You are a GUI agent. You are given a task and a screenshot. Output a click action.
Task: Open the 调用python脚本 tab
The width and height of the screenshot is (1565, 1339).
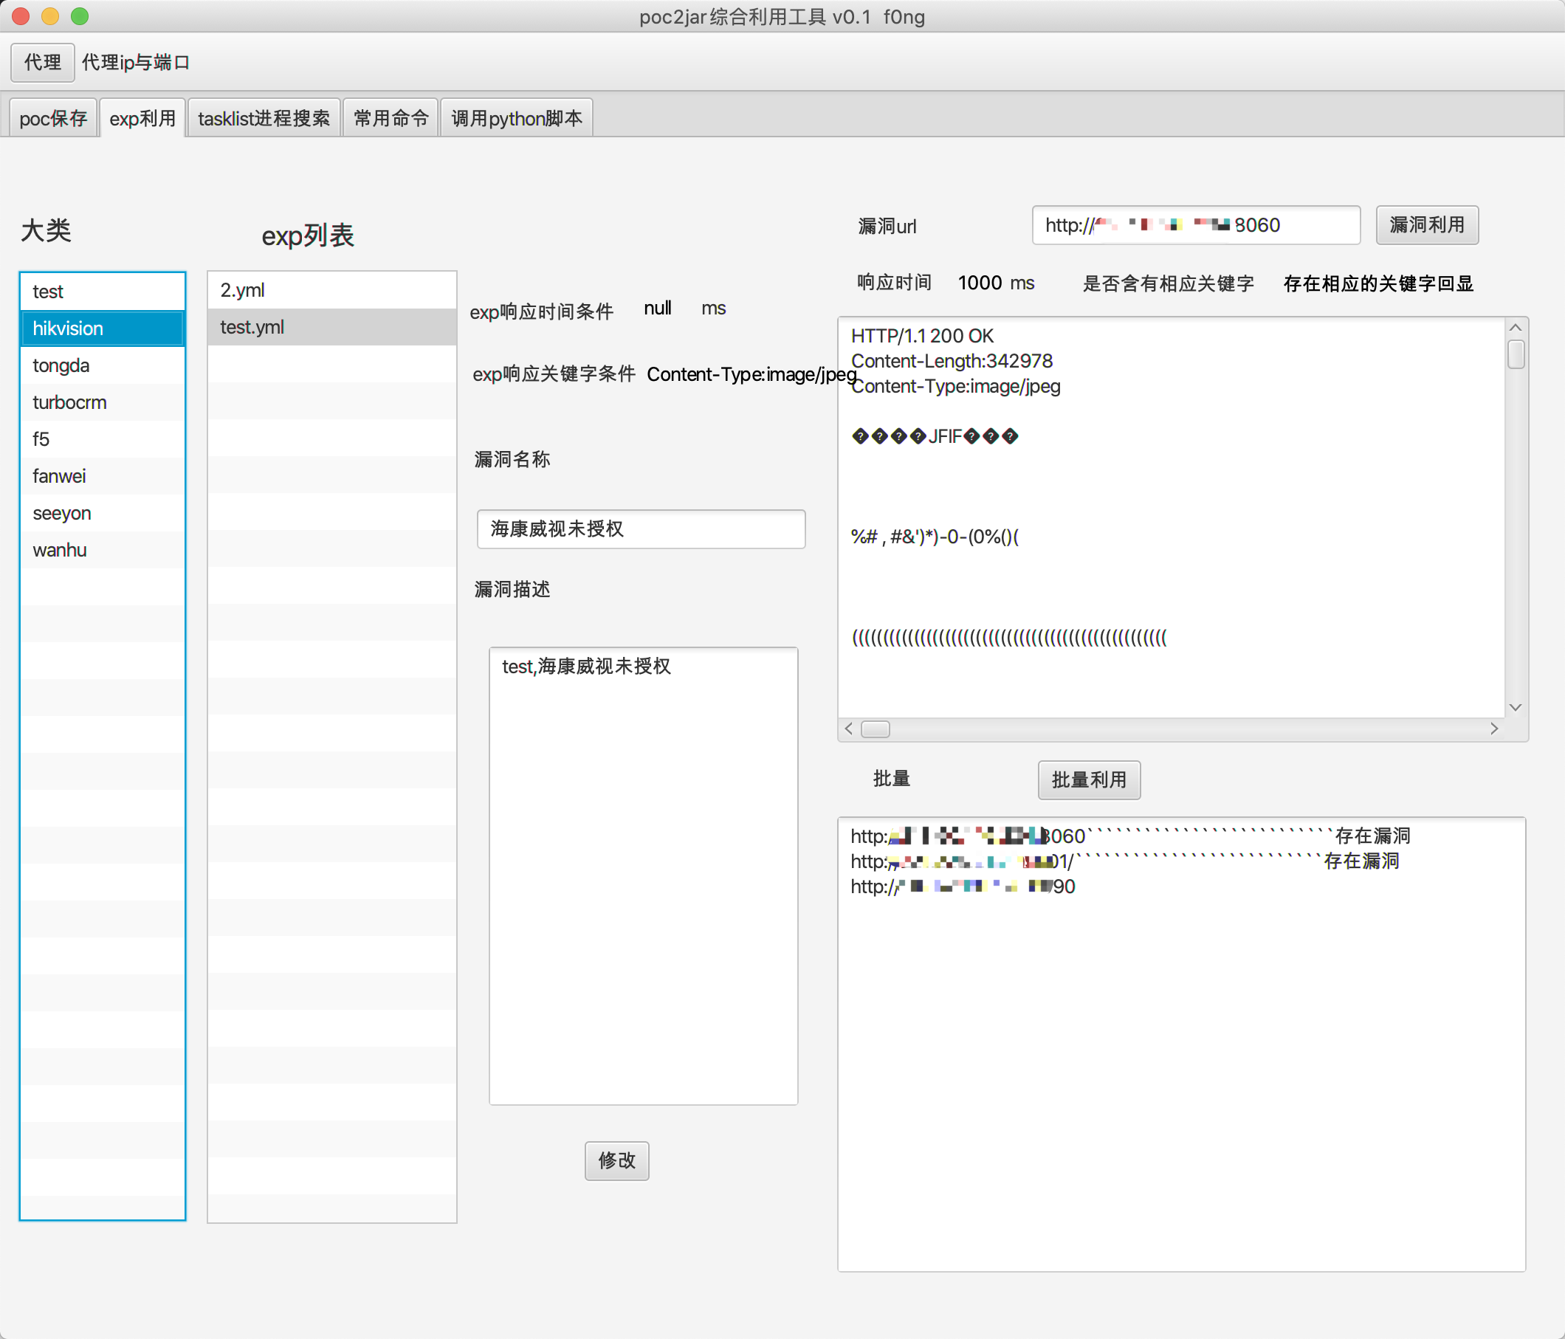(x=516, y=119)
